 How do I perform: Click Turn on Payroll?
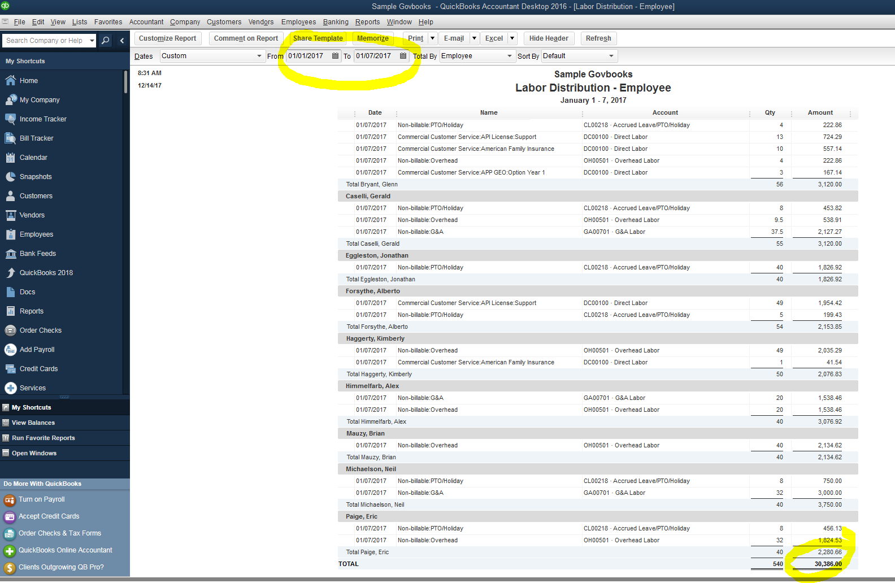(41, 499)
